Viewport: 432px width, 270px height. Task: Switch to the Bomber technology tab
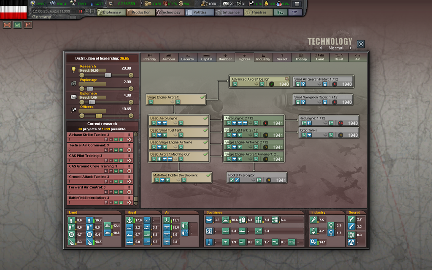(x=225, y=57)
